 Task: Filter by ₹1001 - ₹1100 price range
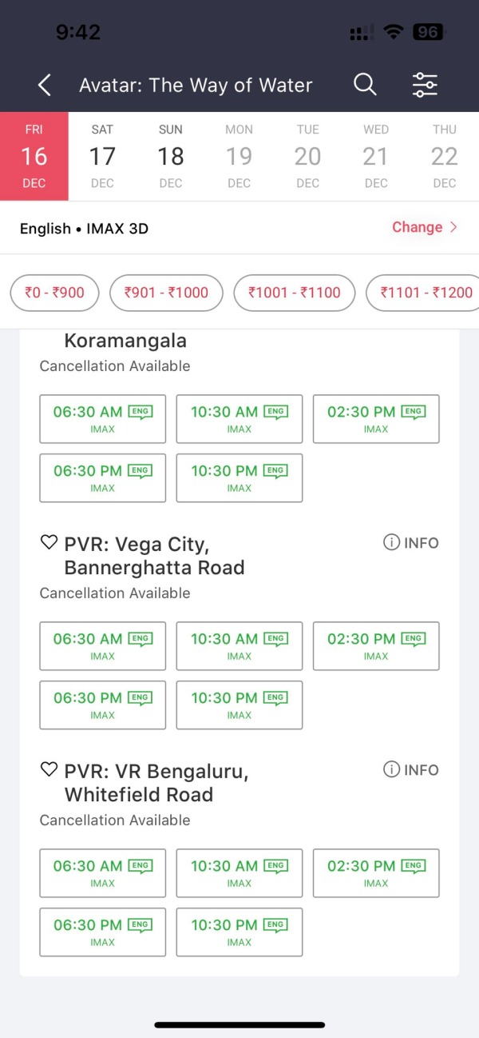[294, 293]
